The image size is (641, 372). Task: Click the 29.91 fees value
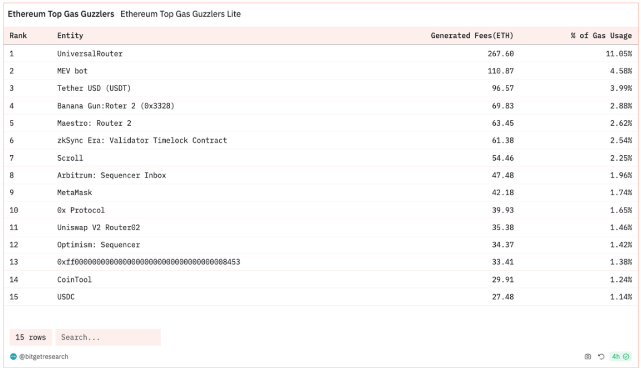click(x=503, y=279)
